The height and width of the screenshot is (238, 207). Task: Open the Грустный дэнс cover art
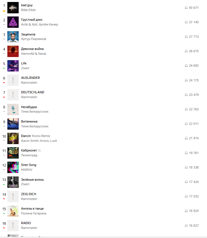(x=13, y=22)
